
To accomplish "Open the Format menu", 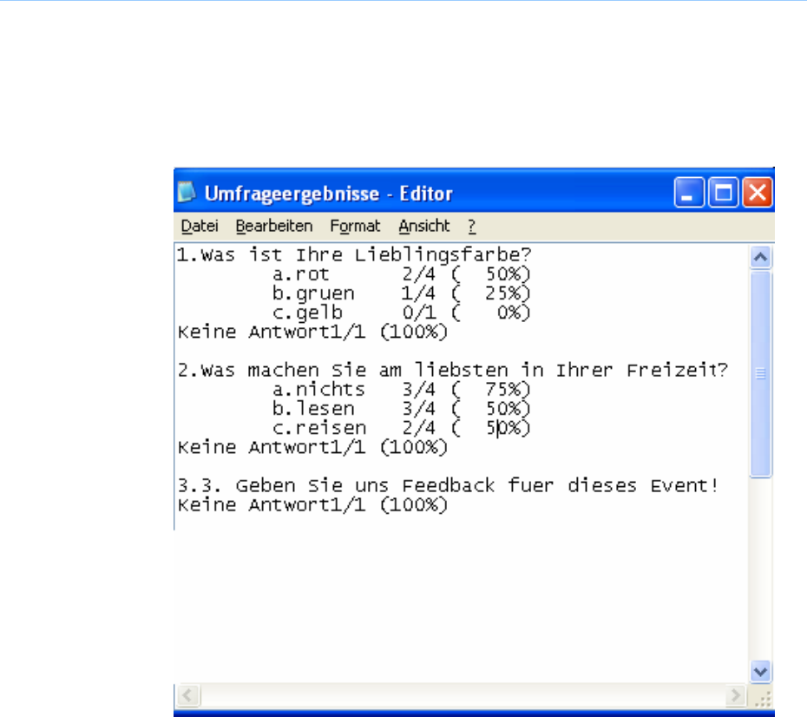I will 355,226.
